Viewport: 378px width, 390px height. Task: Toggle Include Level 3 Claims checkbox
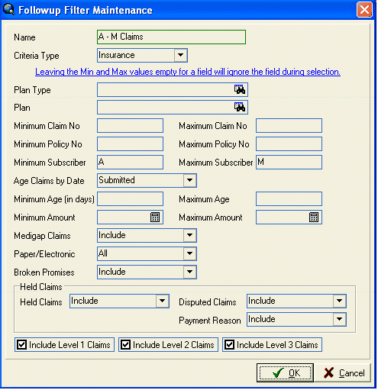[x=229, y=345]
